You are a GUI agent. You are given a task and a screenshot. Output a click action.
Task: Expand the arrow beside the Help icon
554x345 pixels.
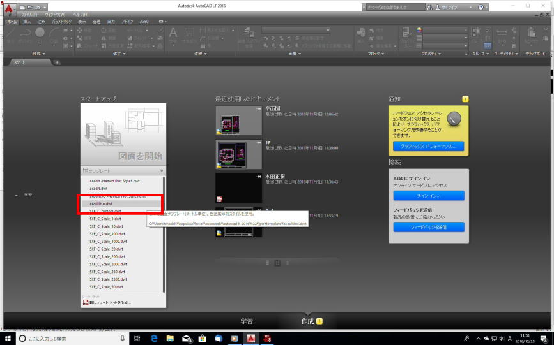(x=486, y=7)
